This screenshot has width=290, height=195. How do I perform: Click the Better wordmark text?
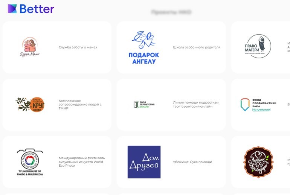(x=37, y=9)
